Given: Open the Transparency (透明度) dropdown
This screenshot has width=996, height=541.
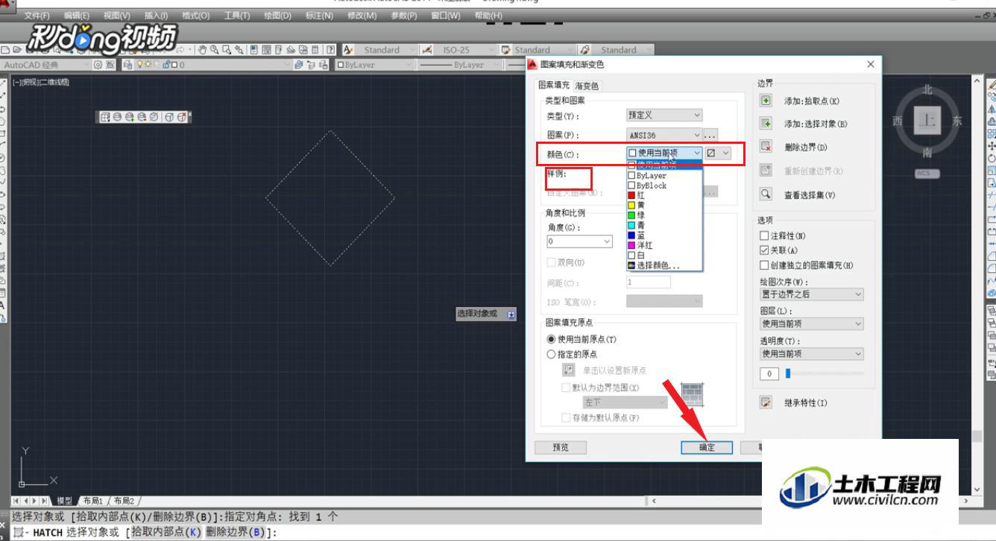Looking at the screenshot, I should (811, 354).
